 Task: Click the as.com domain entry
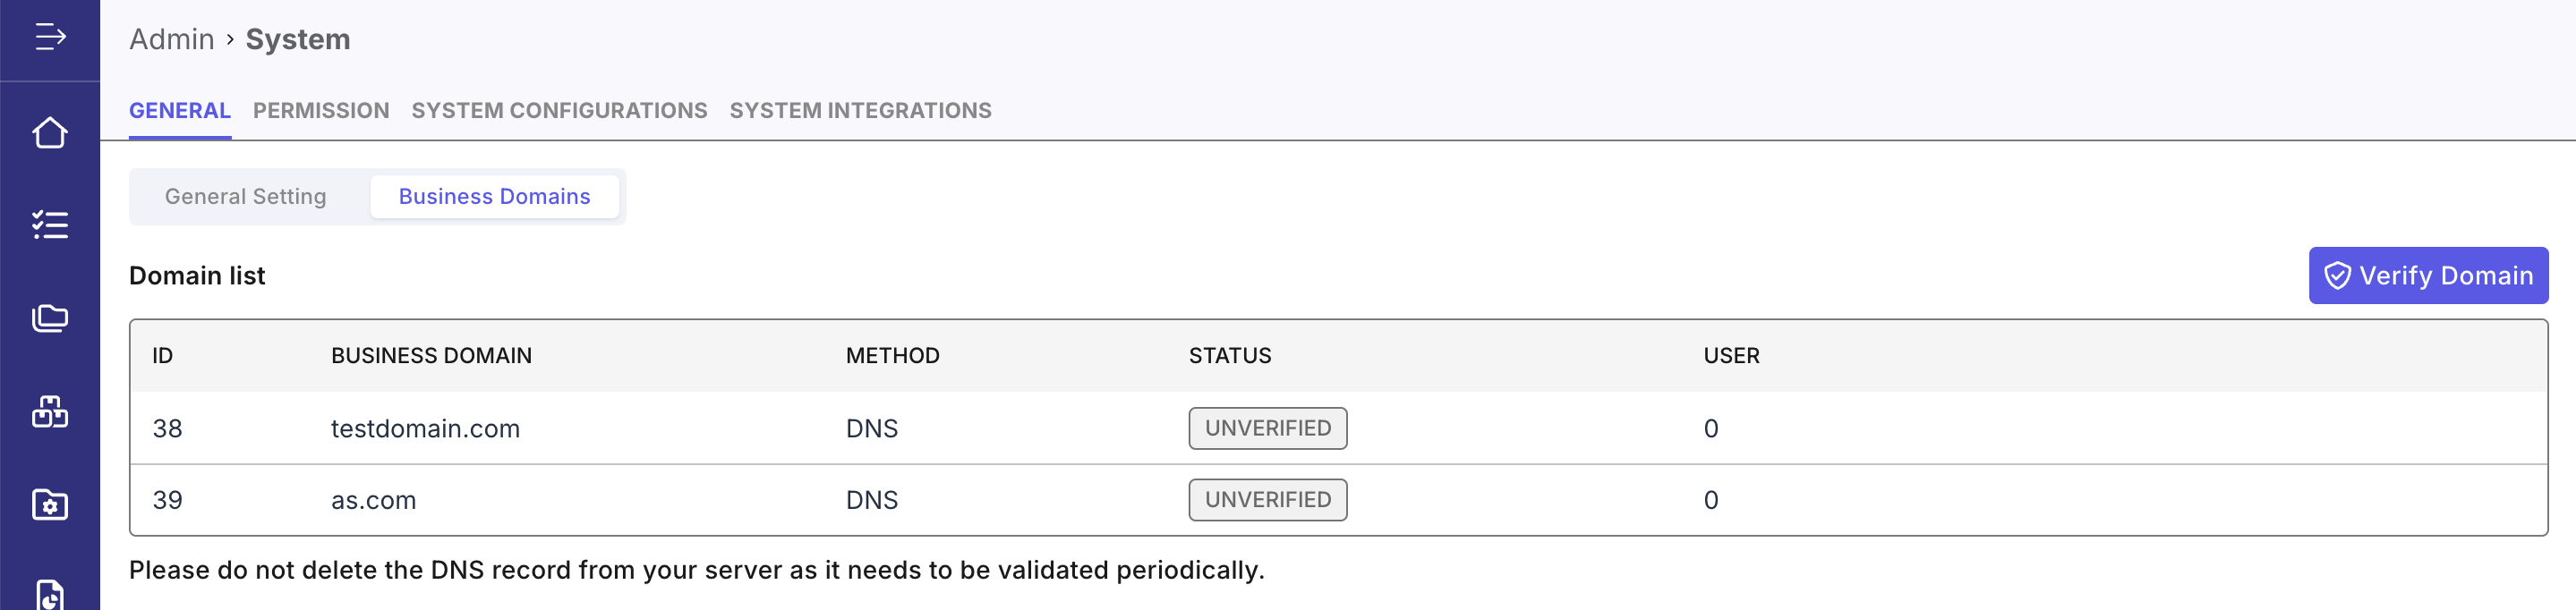pyautogui.click(x=373, y=501)
